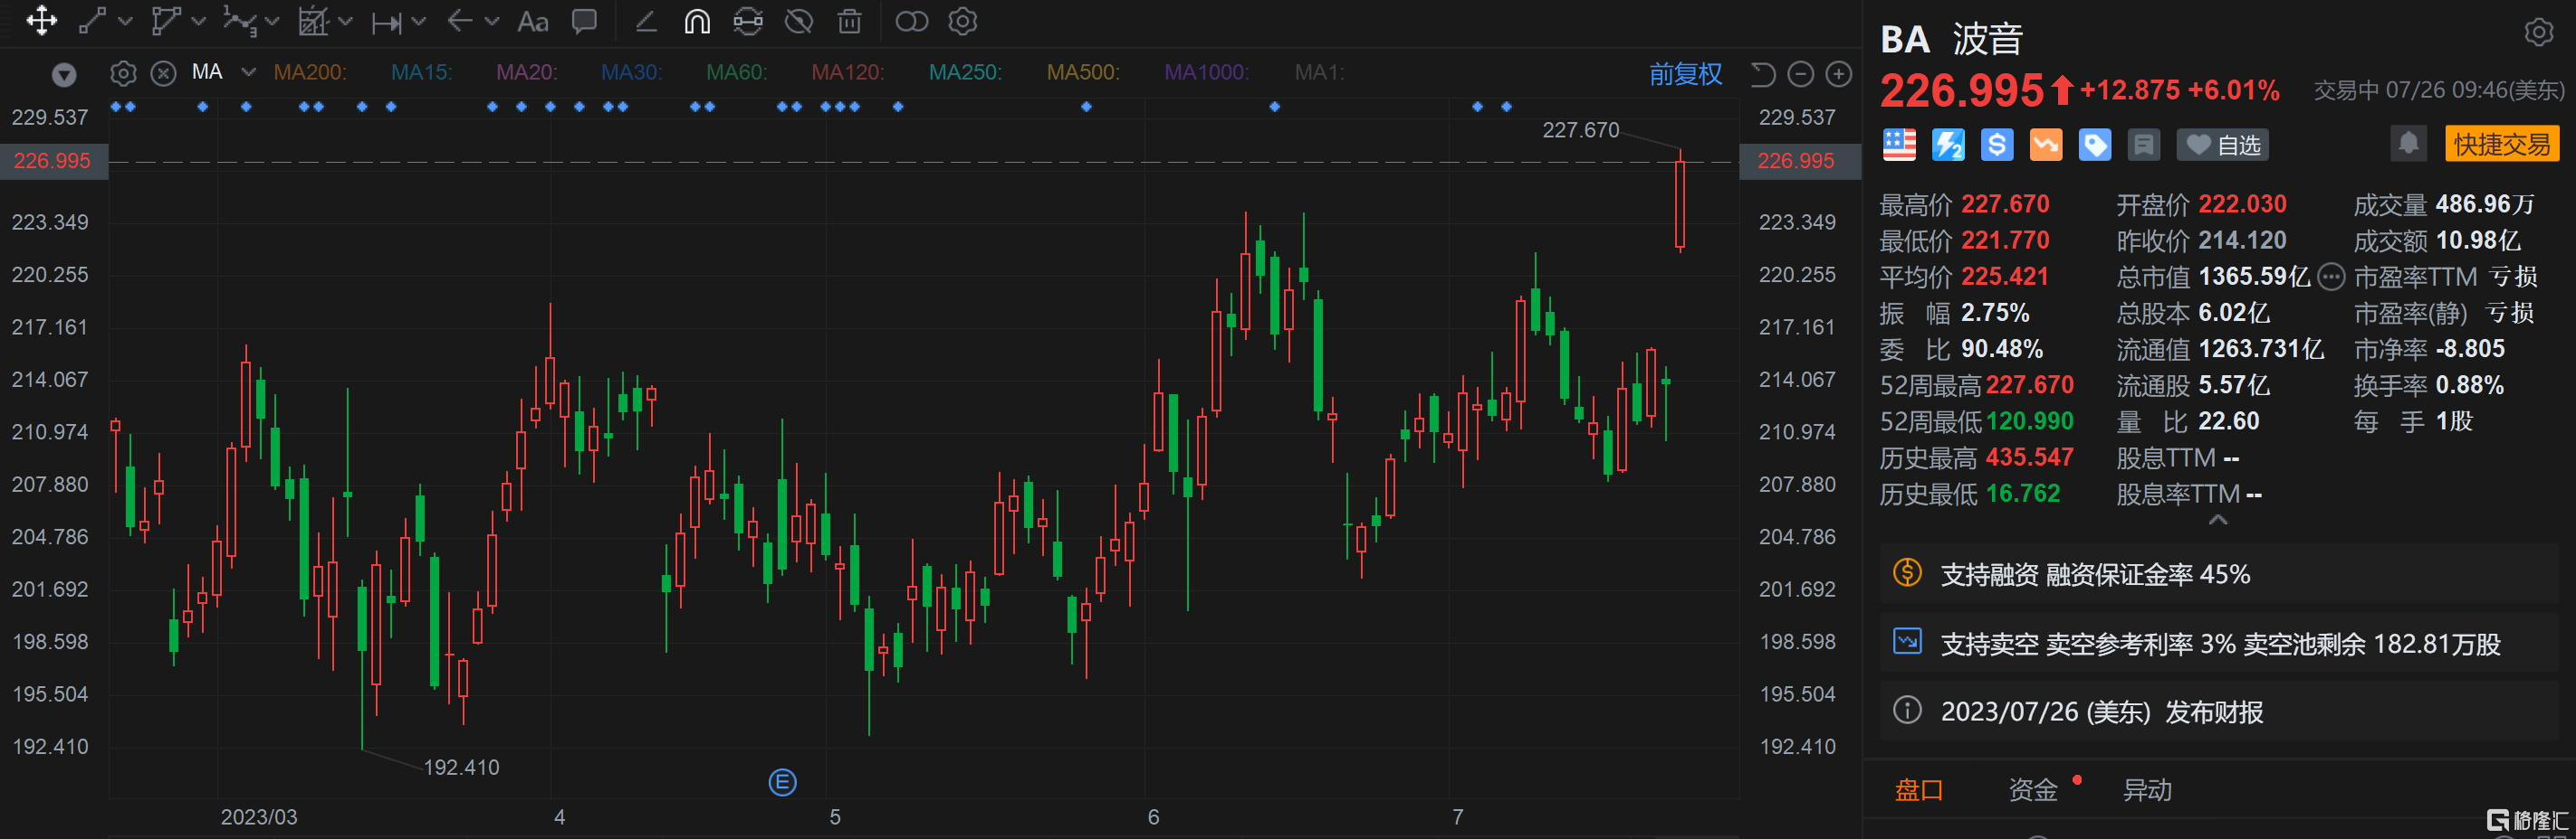The image size is (2576, 839).
Task: Click the pencil draw icon
Action: (x=646, y=21)
